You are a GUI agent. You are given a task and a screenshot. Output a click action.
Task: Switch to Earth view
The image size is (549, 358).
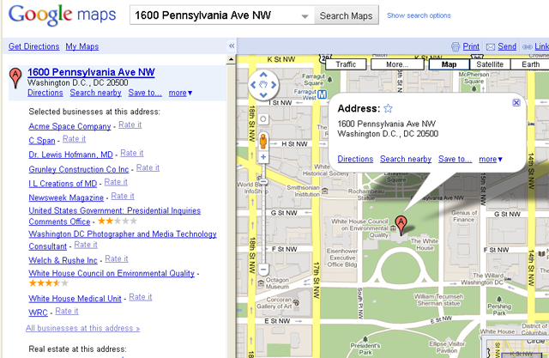[530, 64]
